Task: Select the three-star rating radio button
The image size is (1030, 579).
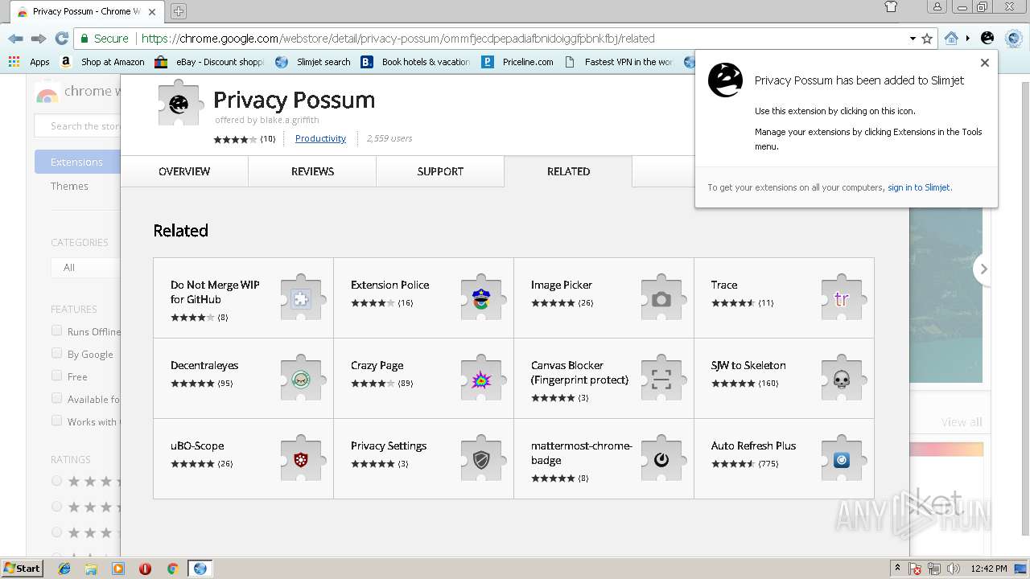Action: 56,532
